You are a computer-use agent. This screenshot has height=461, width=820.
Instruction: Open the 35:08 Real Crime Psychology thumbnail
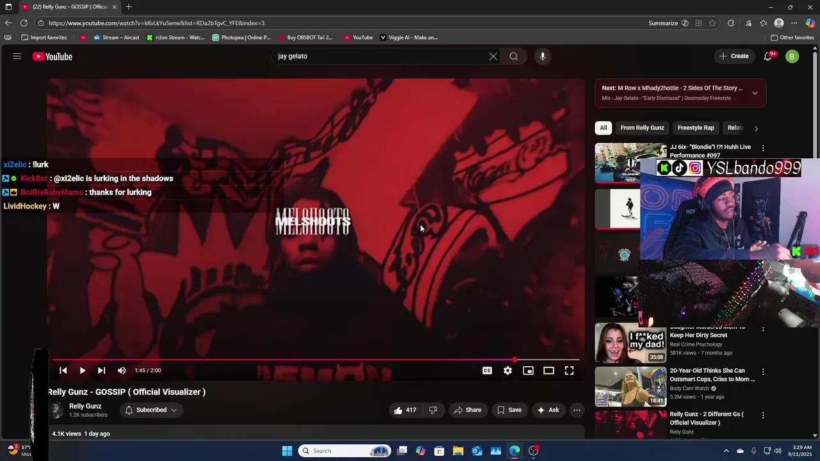point(630,343)
